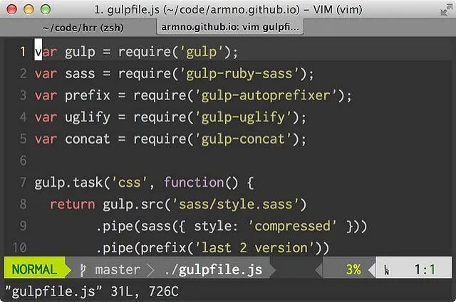This screenshot has height=302, width=456.
Task: Click the NORMAL mode indicator
Action: [x=35, y=270]
